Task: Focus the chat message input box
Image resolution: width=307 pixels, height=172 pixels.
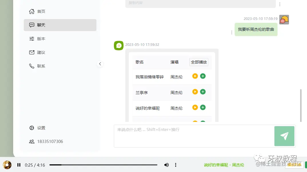Action: (x=194, y=136)
